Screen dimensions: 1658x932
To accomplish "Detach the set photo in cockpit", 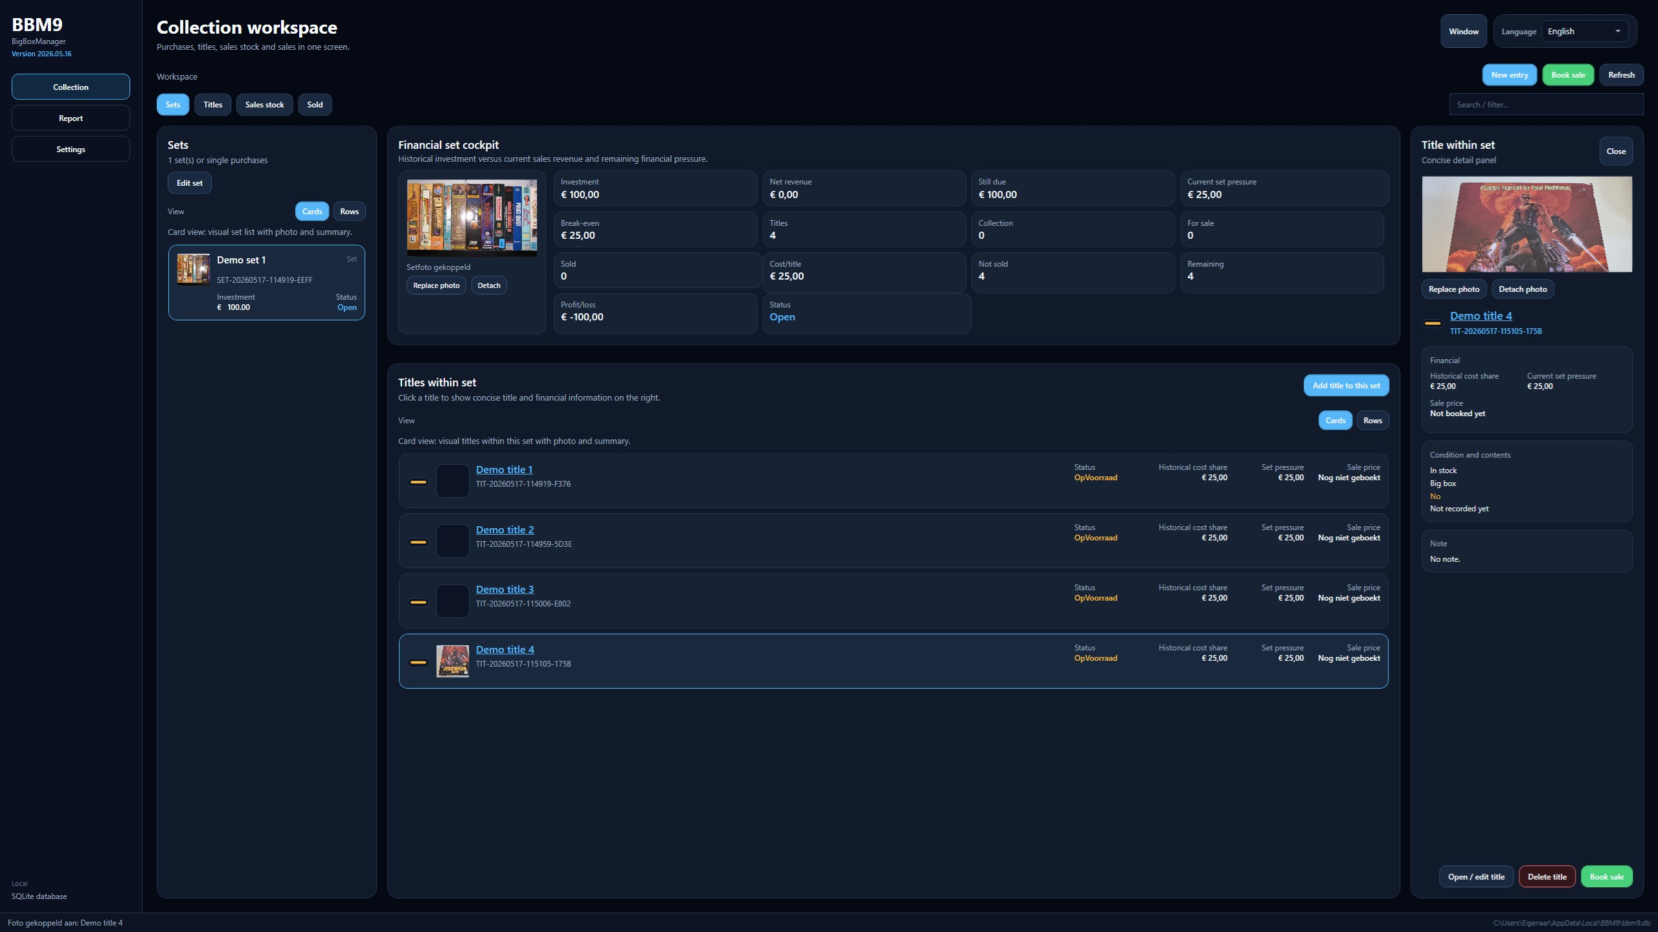I will (x=489, y=285).
